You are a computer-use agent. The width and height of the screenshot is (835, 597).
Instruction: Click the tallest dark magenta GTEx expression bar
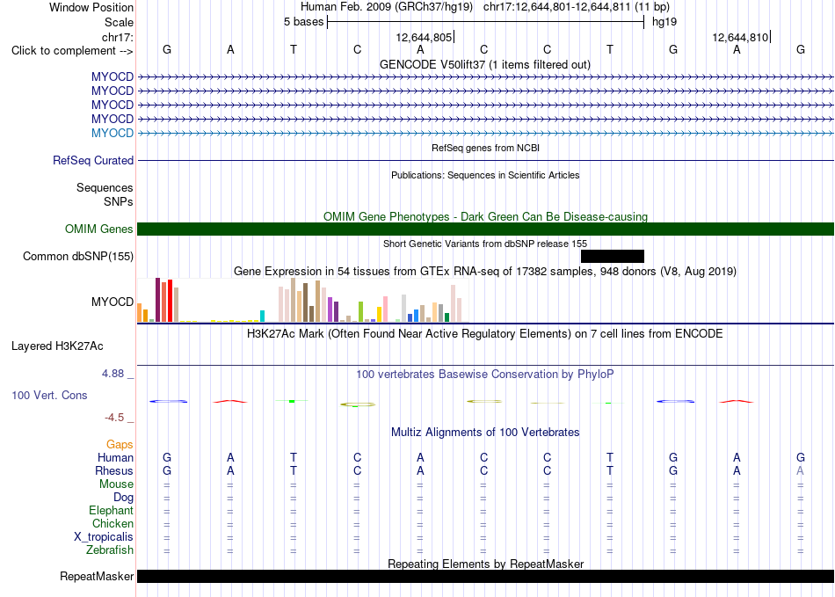pos(157,300)
